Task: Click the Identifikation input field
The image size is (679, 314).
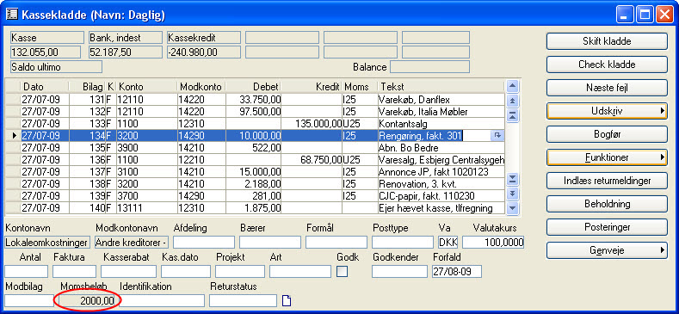Action: coord(161,300)
